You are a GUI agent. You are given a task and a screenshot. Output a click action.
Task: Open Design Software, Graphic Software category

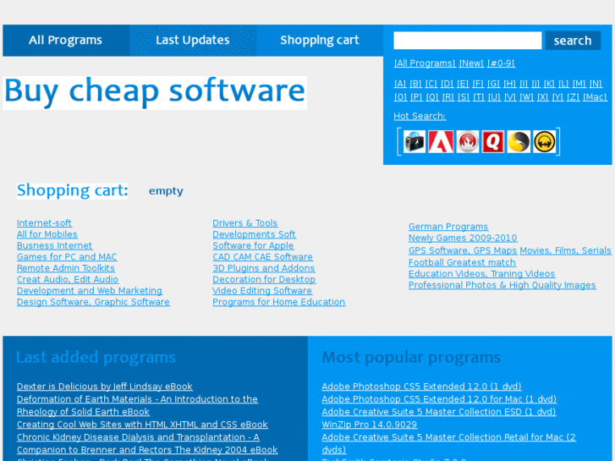tap(93, 303)
